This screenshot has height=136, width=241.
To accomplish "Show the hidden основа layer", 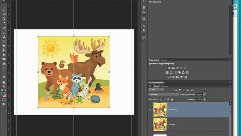I will point(150,124).
